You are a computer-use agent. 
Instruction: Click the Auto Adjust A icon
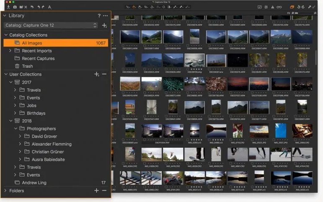[50, 7]
